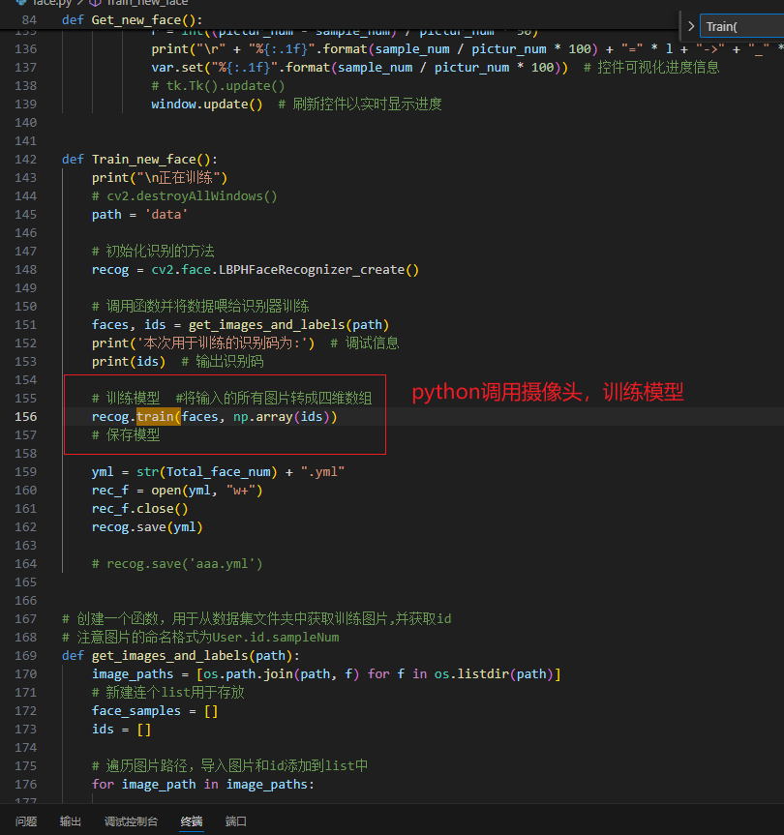The width and height of the screenshot is (784, 835).
Task: Click "Total_face_num" on line 159
Action: coord(219,472)
